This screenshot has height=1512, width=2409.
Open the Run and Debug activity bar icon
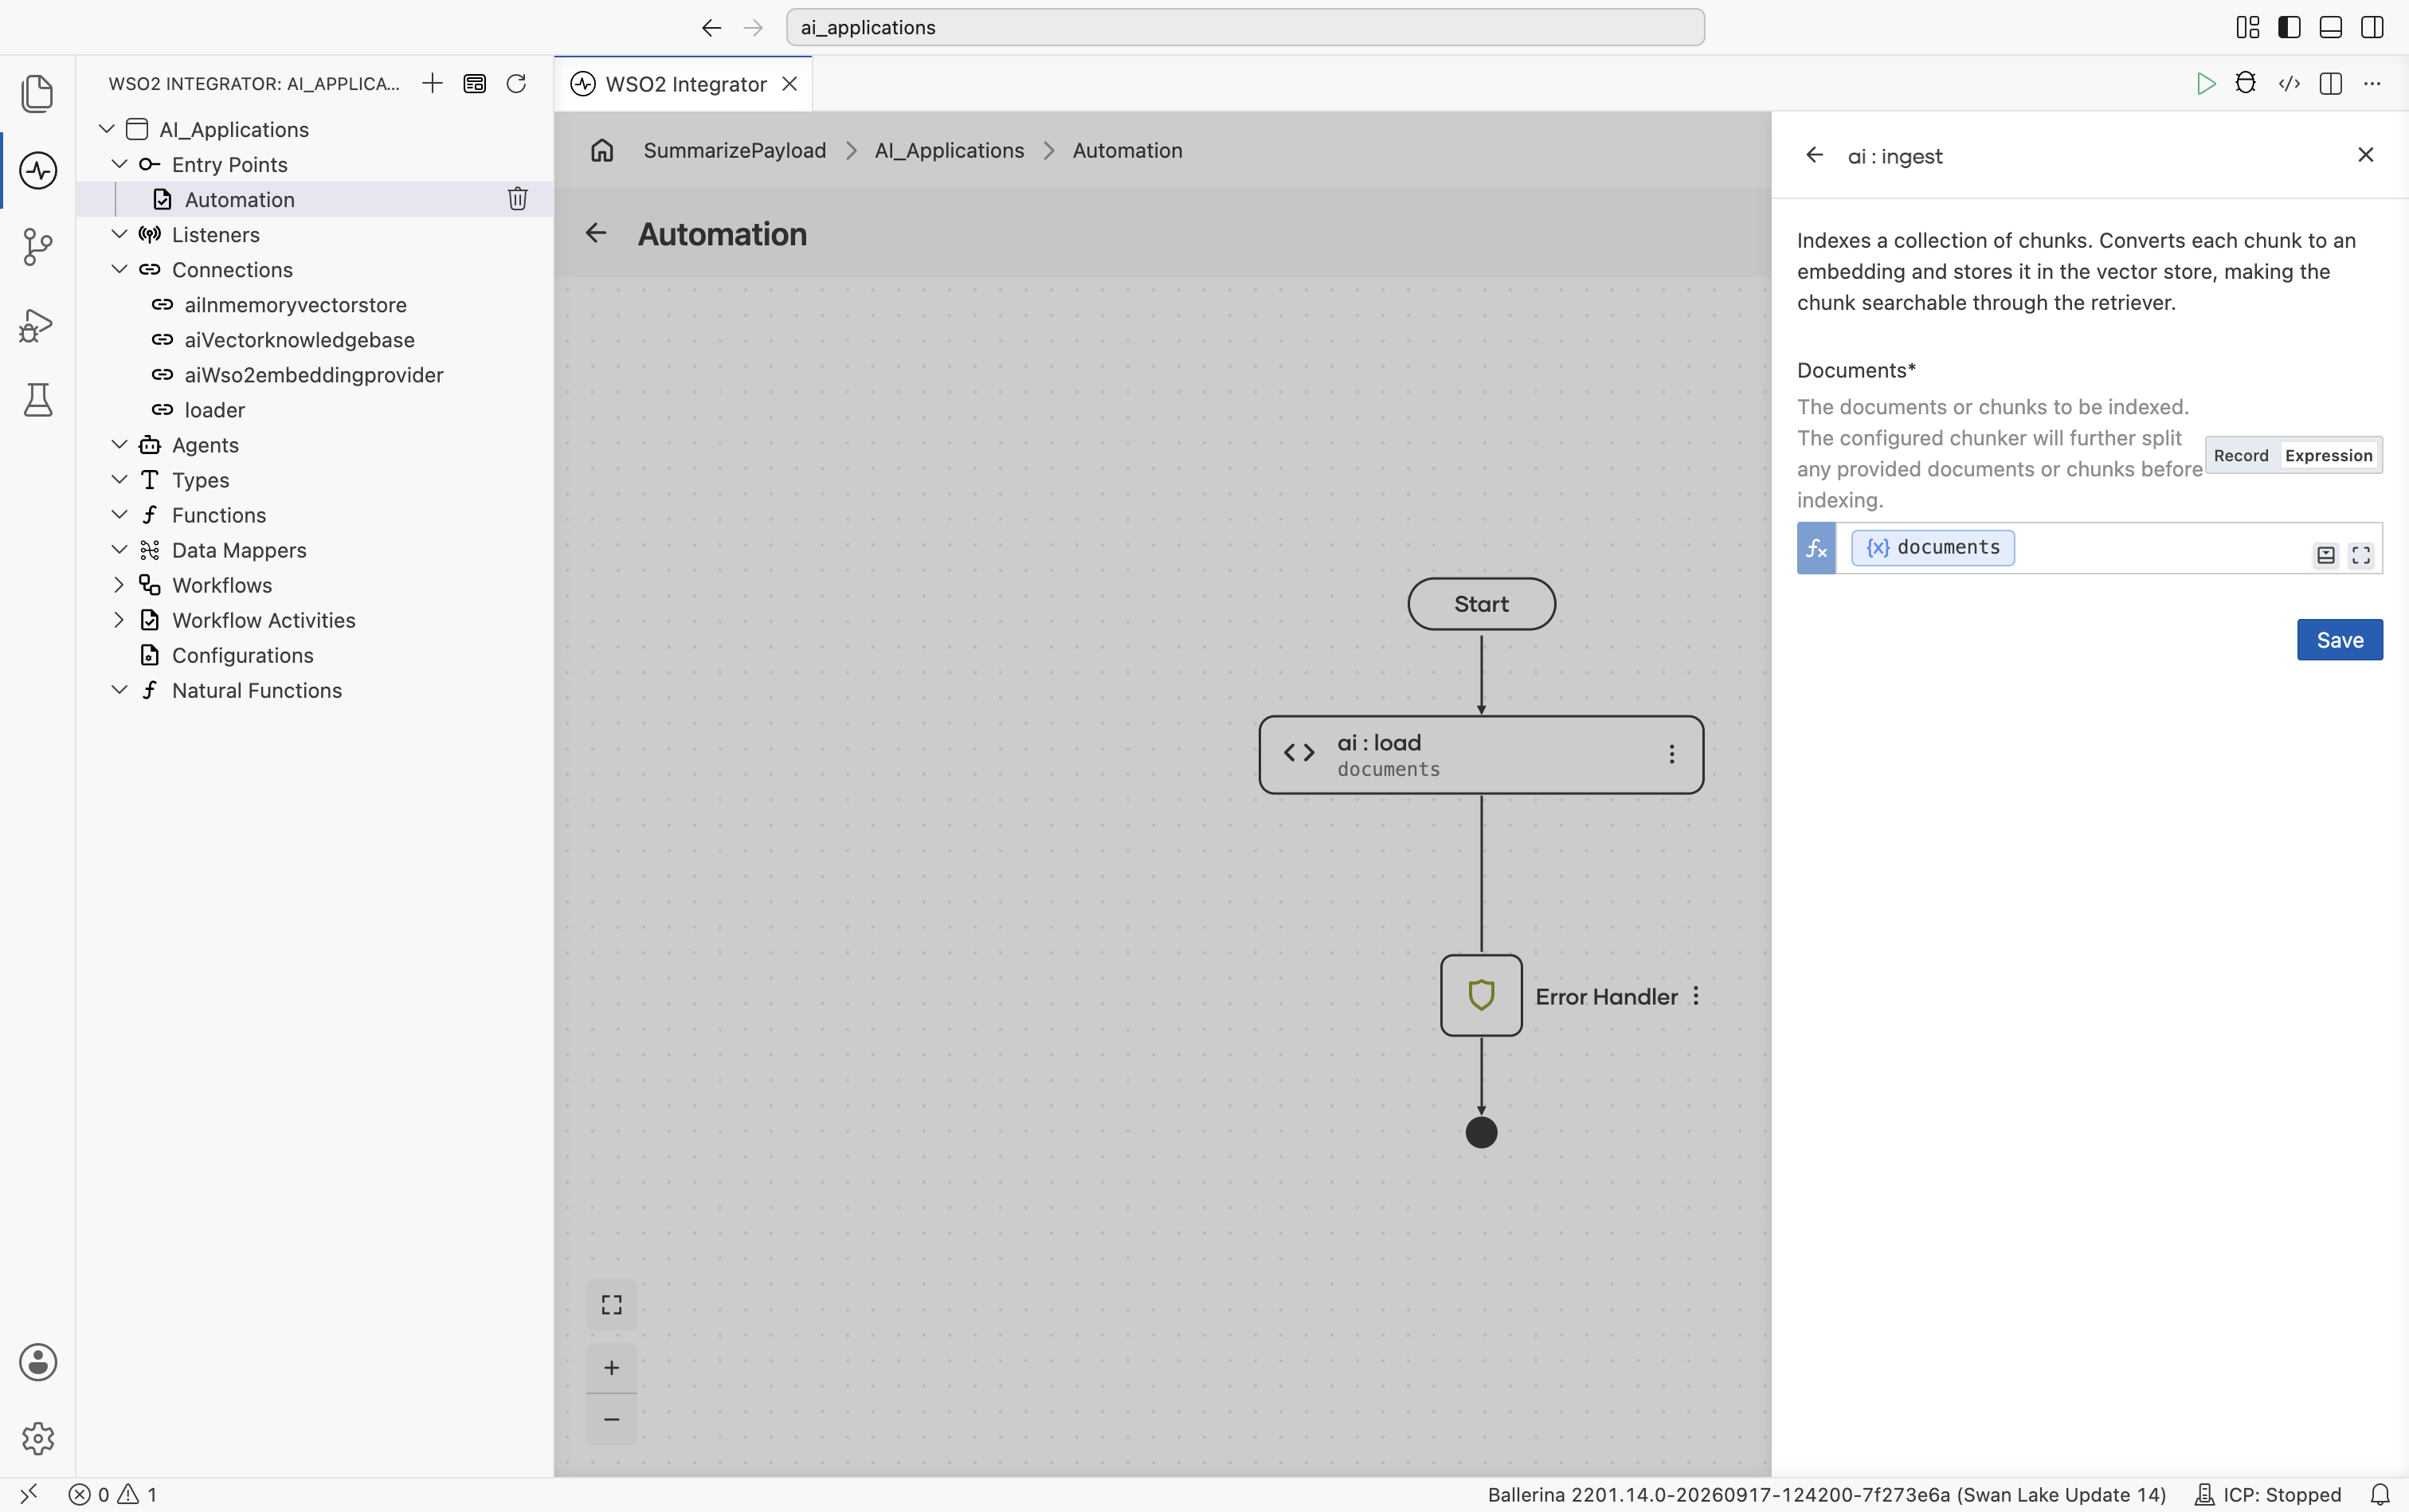[x=37, y=324]
